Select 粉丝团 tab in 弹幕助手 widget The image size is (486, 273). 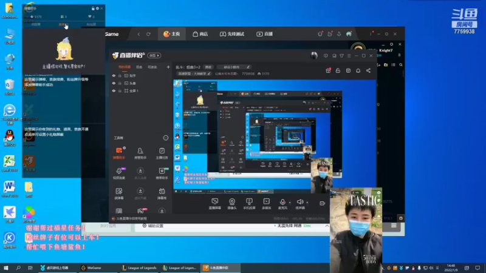point(91,24)
